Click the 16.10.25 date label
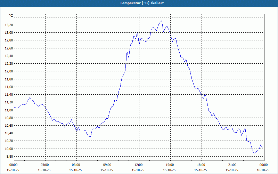Screen dimensions: 278x174 263,170
